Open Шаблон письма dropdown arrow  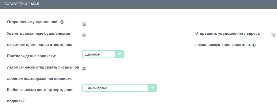click(152, 88)
